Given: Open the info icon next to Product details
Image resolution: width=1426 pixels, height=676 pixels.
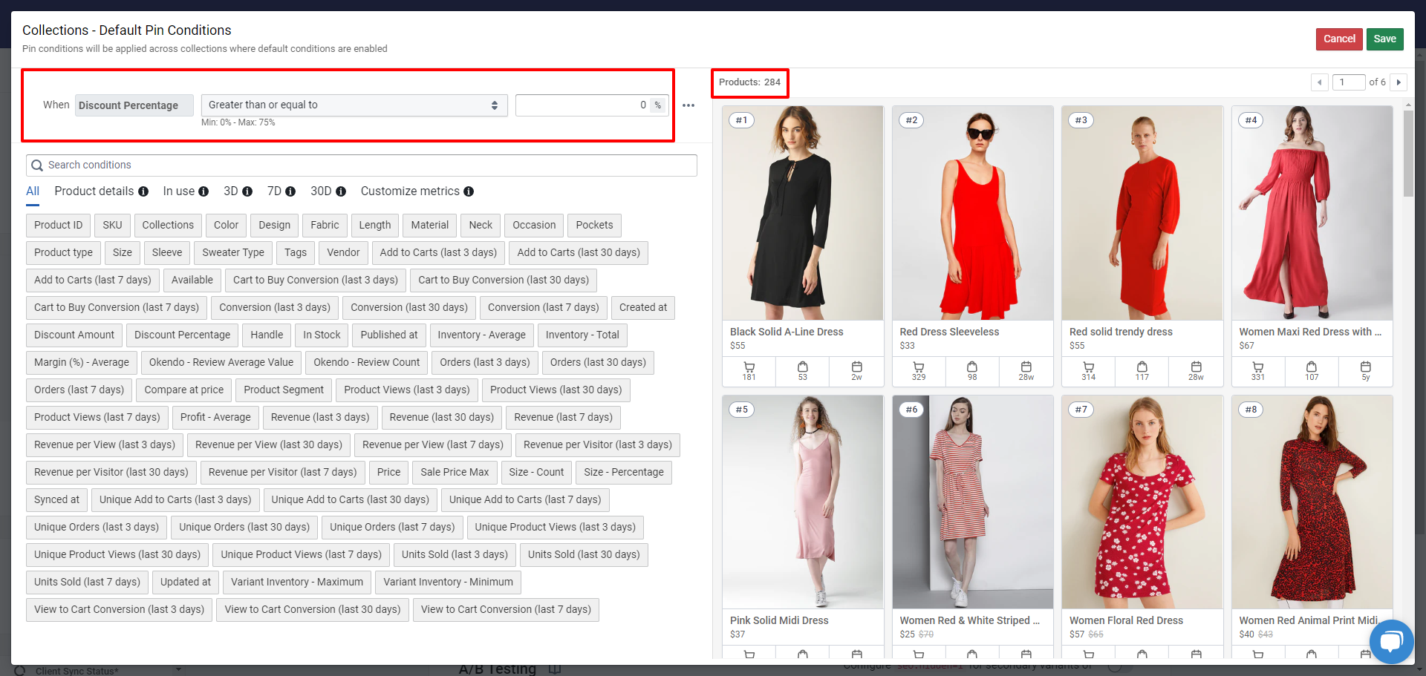Looking at the screenshot, I should click(143, 191).
